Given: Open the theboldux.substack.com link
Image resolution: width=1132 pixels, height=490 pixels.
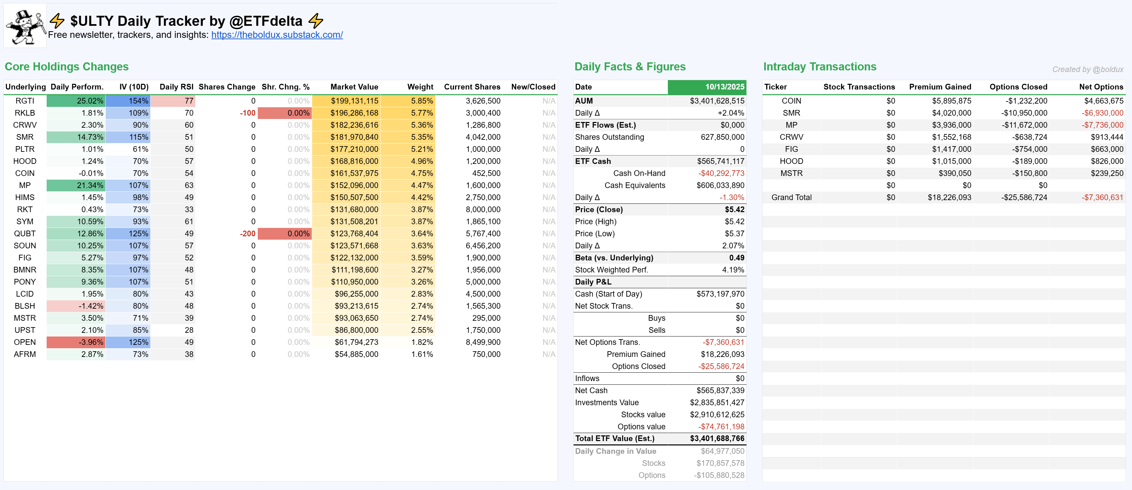Looking at the screenshot, I should coord(277,35).
